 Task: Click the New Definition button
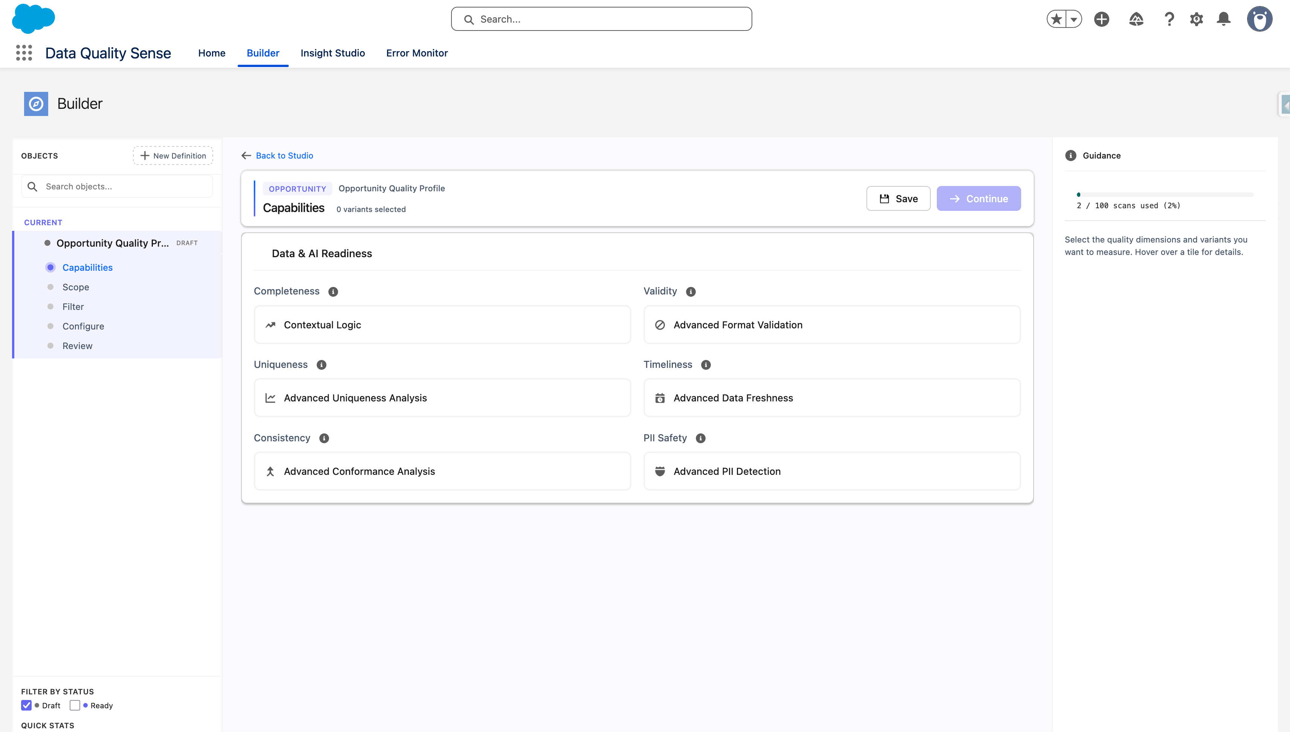point(173,156)
